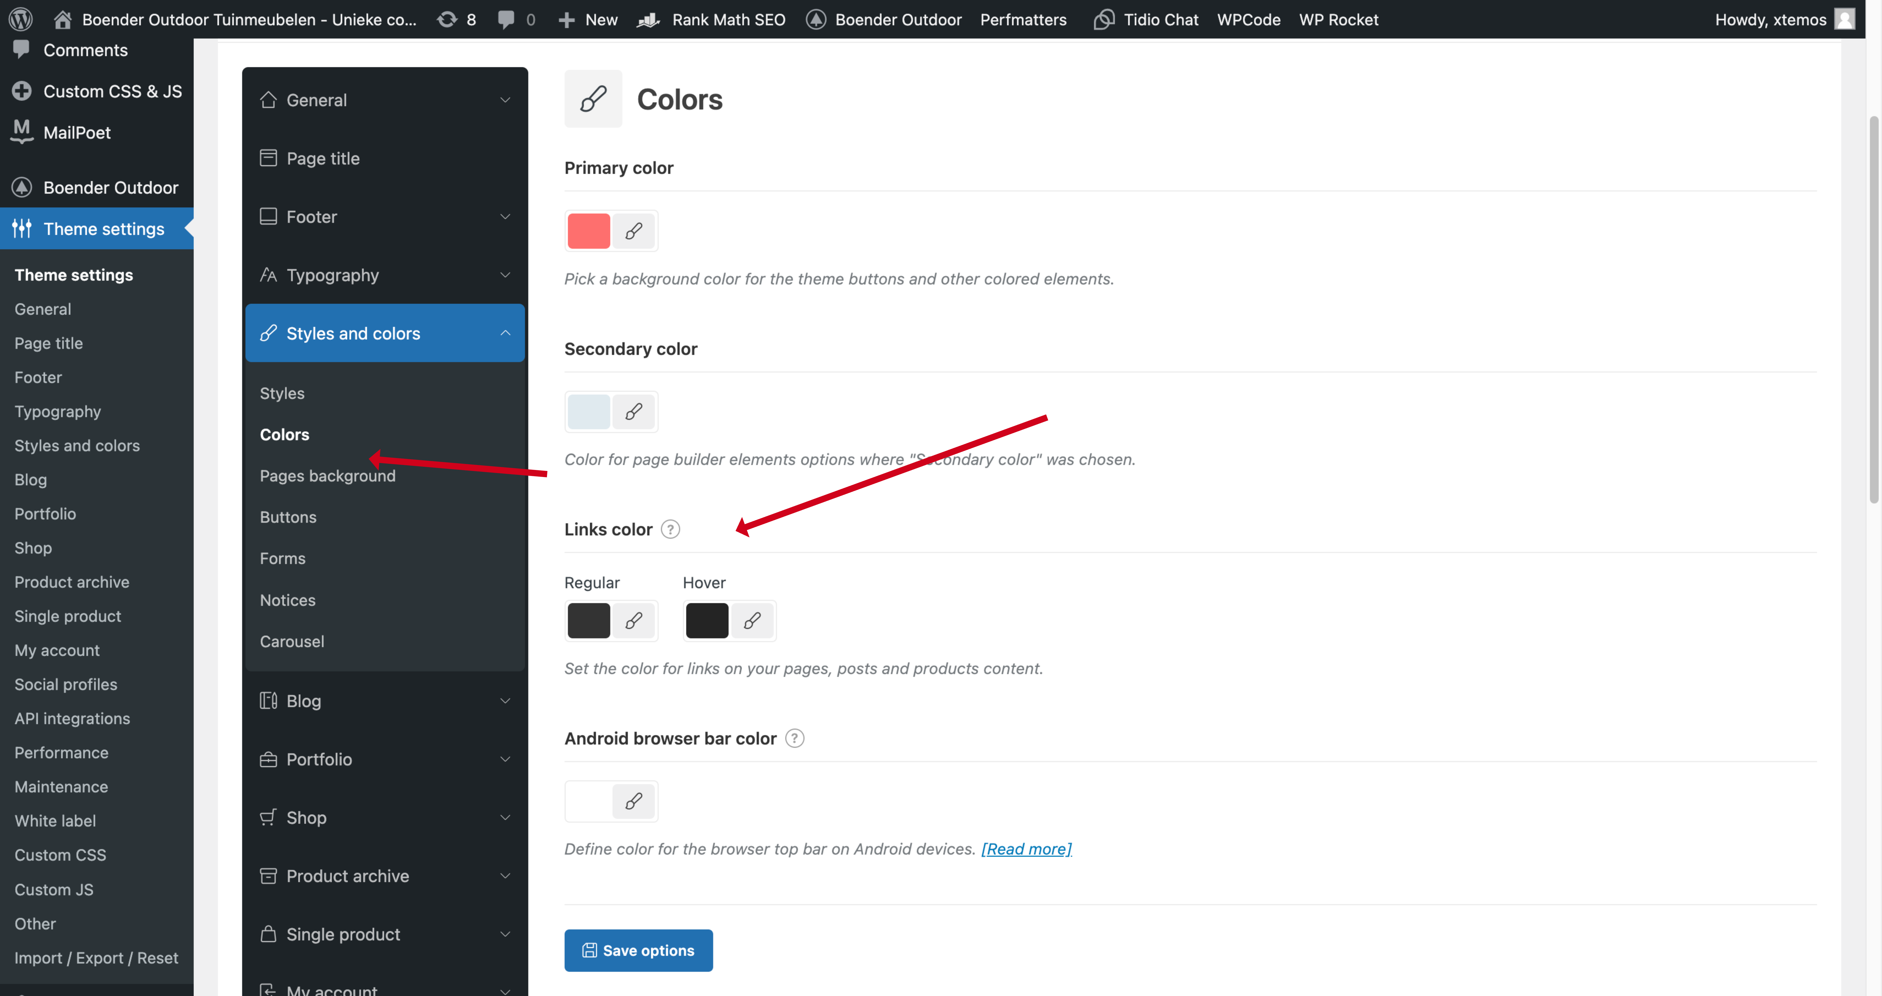This screenshot has height=996, width=1882.
Task: Open the Notices submenu item
Action: [288, 600]
